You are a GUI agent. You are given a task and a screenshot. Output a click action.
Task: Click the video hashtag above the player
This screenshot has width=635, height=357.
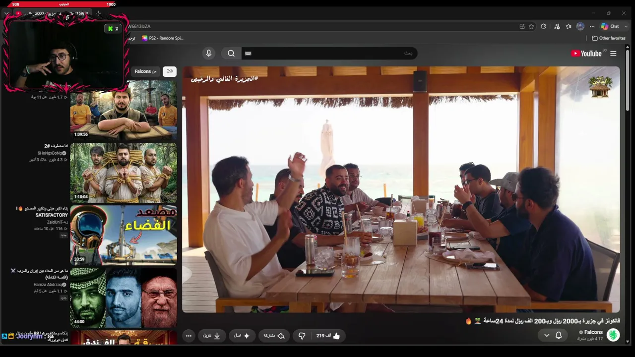point(224,78)
